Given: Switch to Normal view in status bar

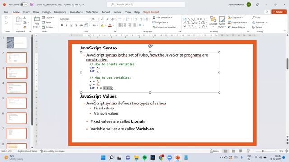Looking at the screenshot, I should (x=226, y=151).
